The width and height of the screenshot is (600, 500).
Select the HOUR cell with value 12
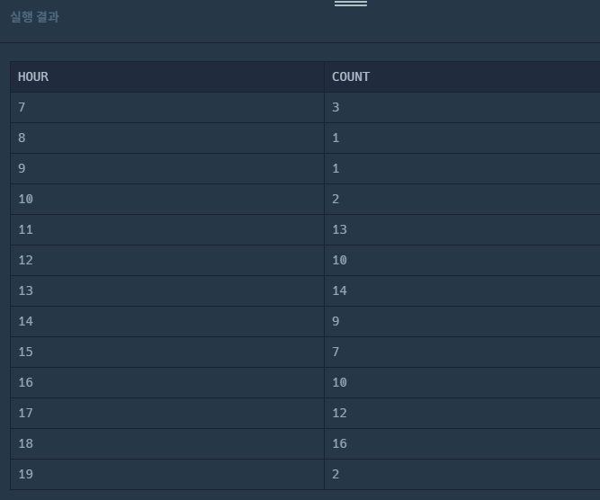coord(167,261)
